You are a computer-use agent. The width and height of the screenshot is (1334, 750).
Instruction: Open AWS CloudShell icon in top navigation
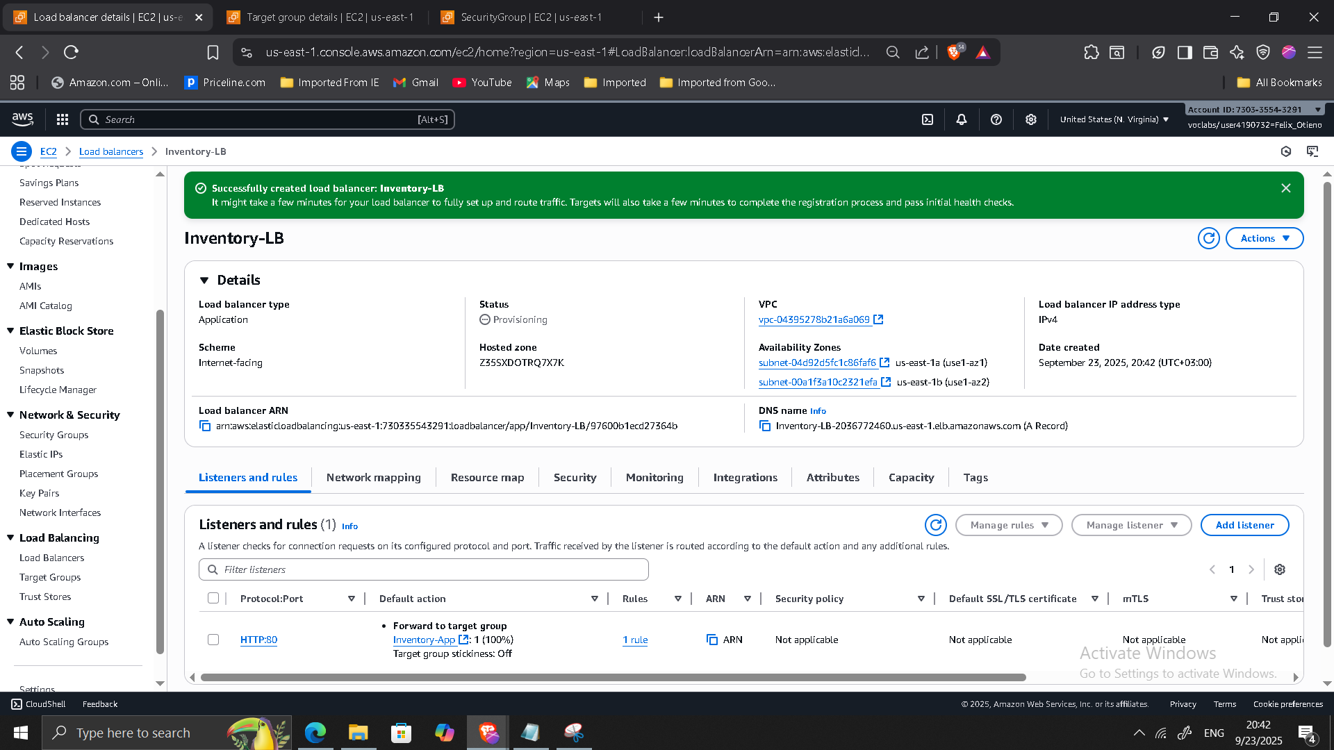point(928,119)
